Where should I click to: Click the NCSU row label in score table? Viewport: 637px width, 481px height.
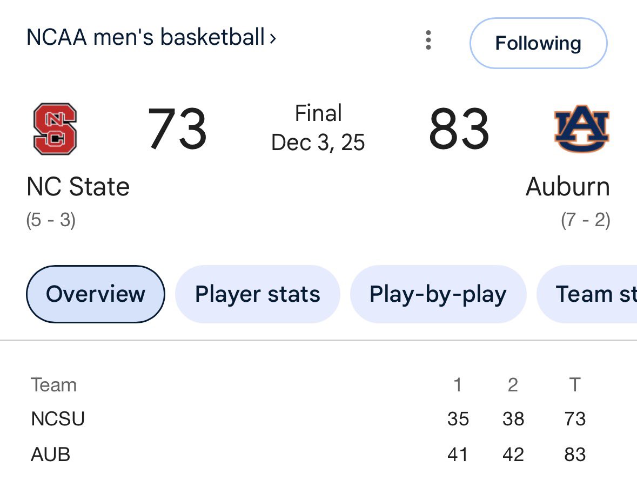pos(58,419)
